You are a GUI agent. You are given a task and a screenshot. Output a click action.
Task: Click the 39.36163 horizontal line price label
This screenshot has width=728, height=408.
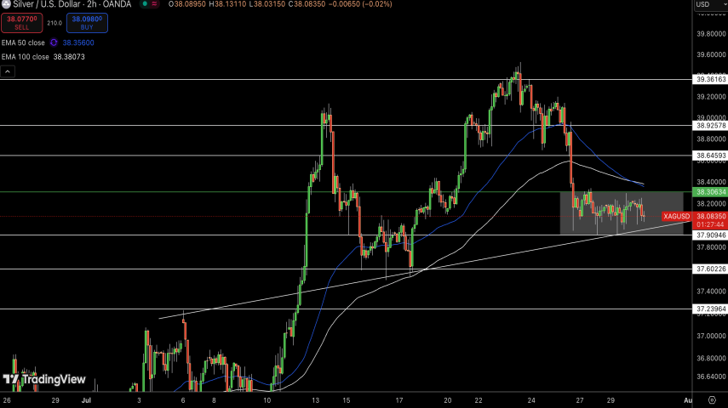709,79
